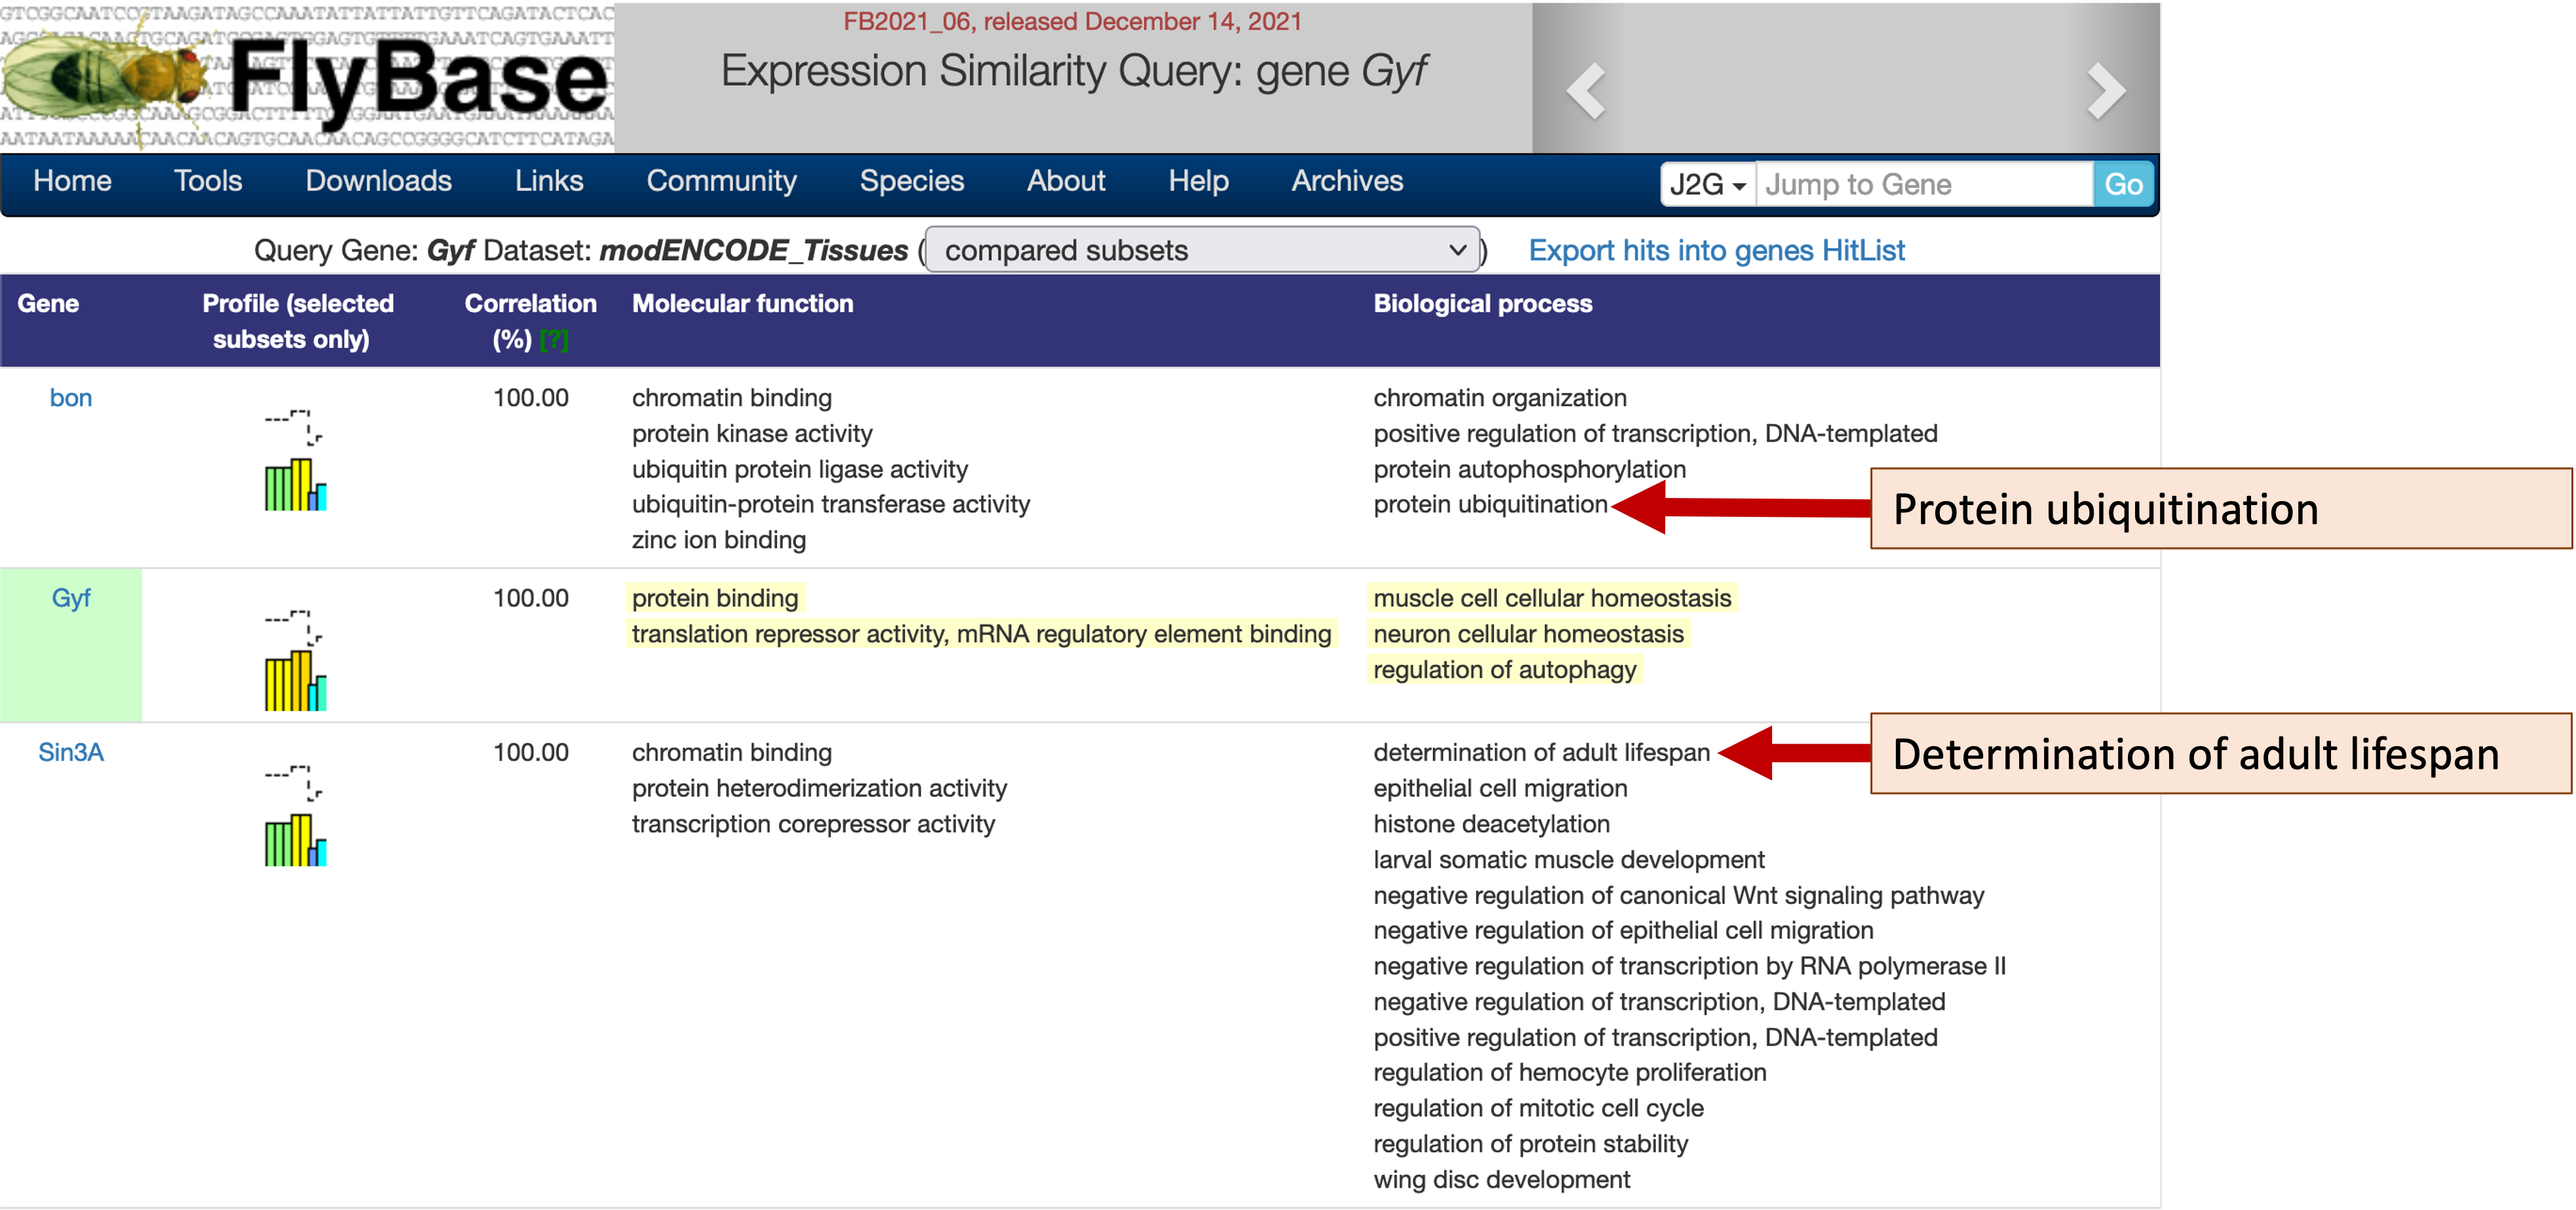Image resolution: width=2576 pixels, height=1210 pixels.
Task: Open the Sin3A gene link
Action: [71, 752]
